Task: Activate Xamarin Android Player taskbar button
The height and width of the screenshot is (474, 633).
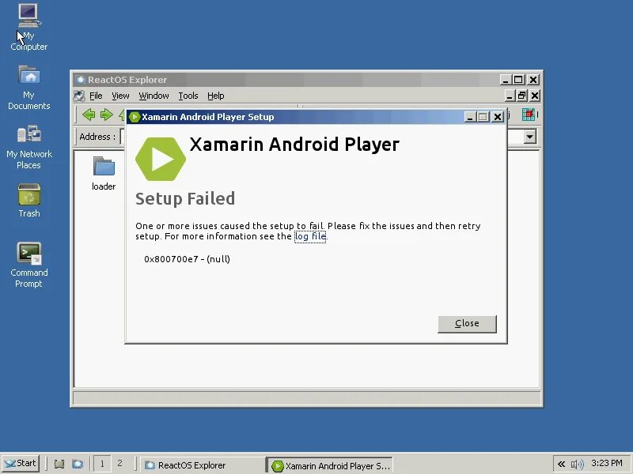Action: point(329,465)
